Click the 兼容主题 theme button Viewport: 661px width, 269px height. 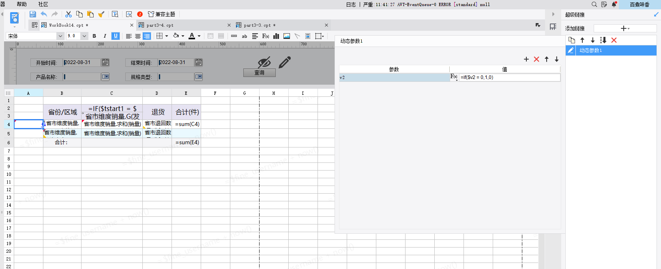pos(161,14)
